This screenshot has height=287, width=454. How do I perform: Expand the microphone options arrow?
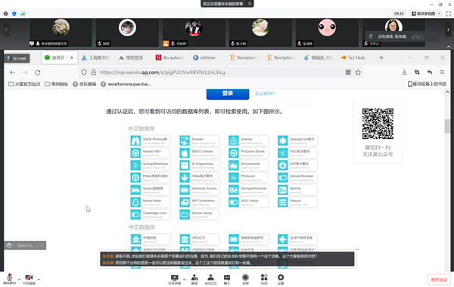pyautogui.click(x=19, y=279)
